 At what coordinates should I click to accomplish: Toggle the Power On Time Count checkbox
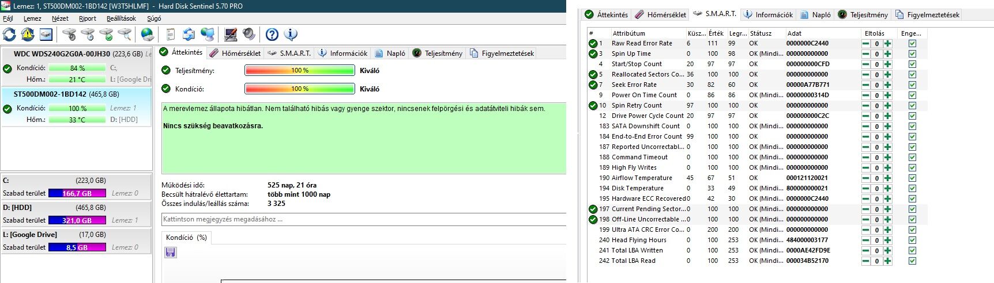(912, 95)
